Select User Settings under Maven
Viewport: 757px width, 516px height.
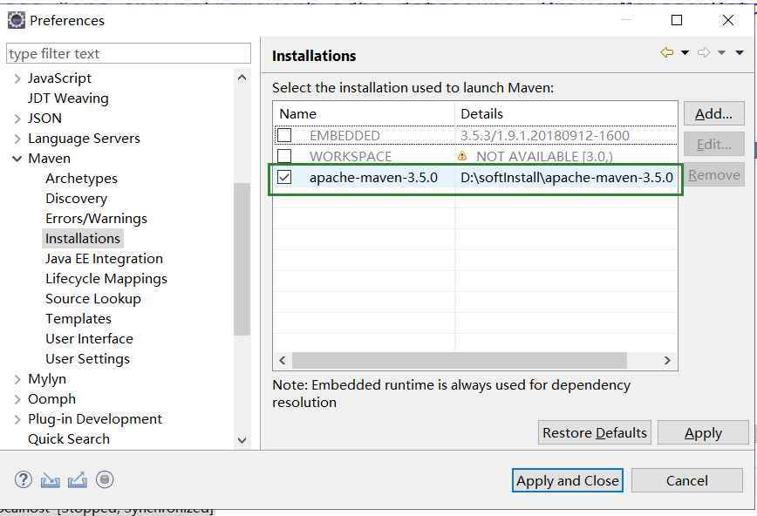pyautogui.click(x=87, y=358)
